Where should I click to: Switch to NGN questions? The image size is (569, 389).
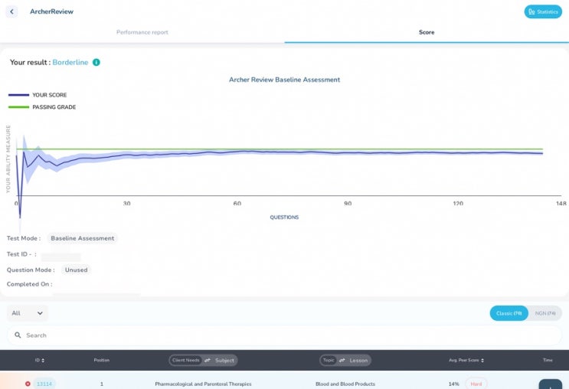(545, 313)
